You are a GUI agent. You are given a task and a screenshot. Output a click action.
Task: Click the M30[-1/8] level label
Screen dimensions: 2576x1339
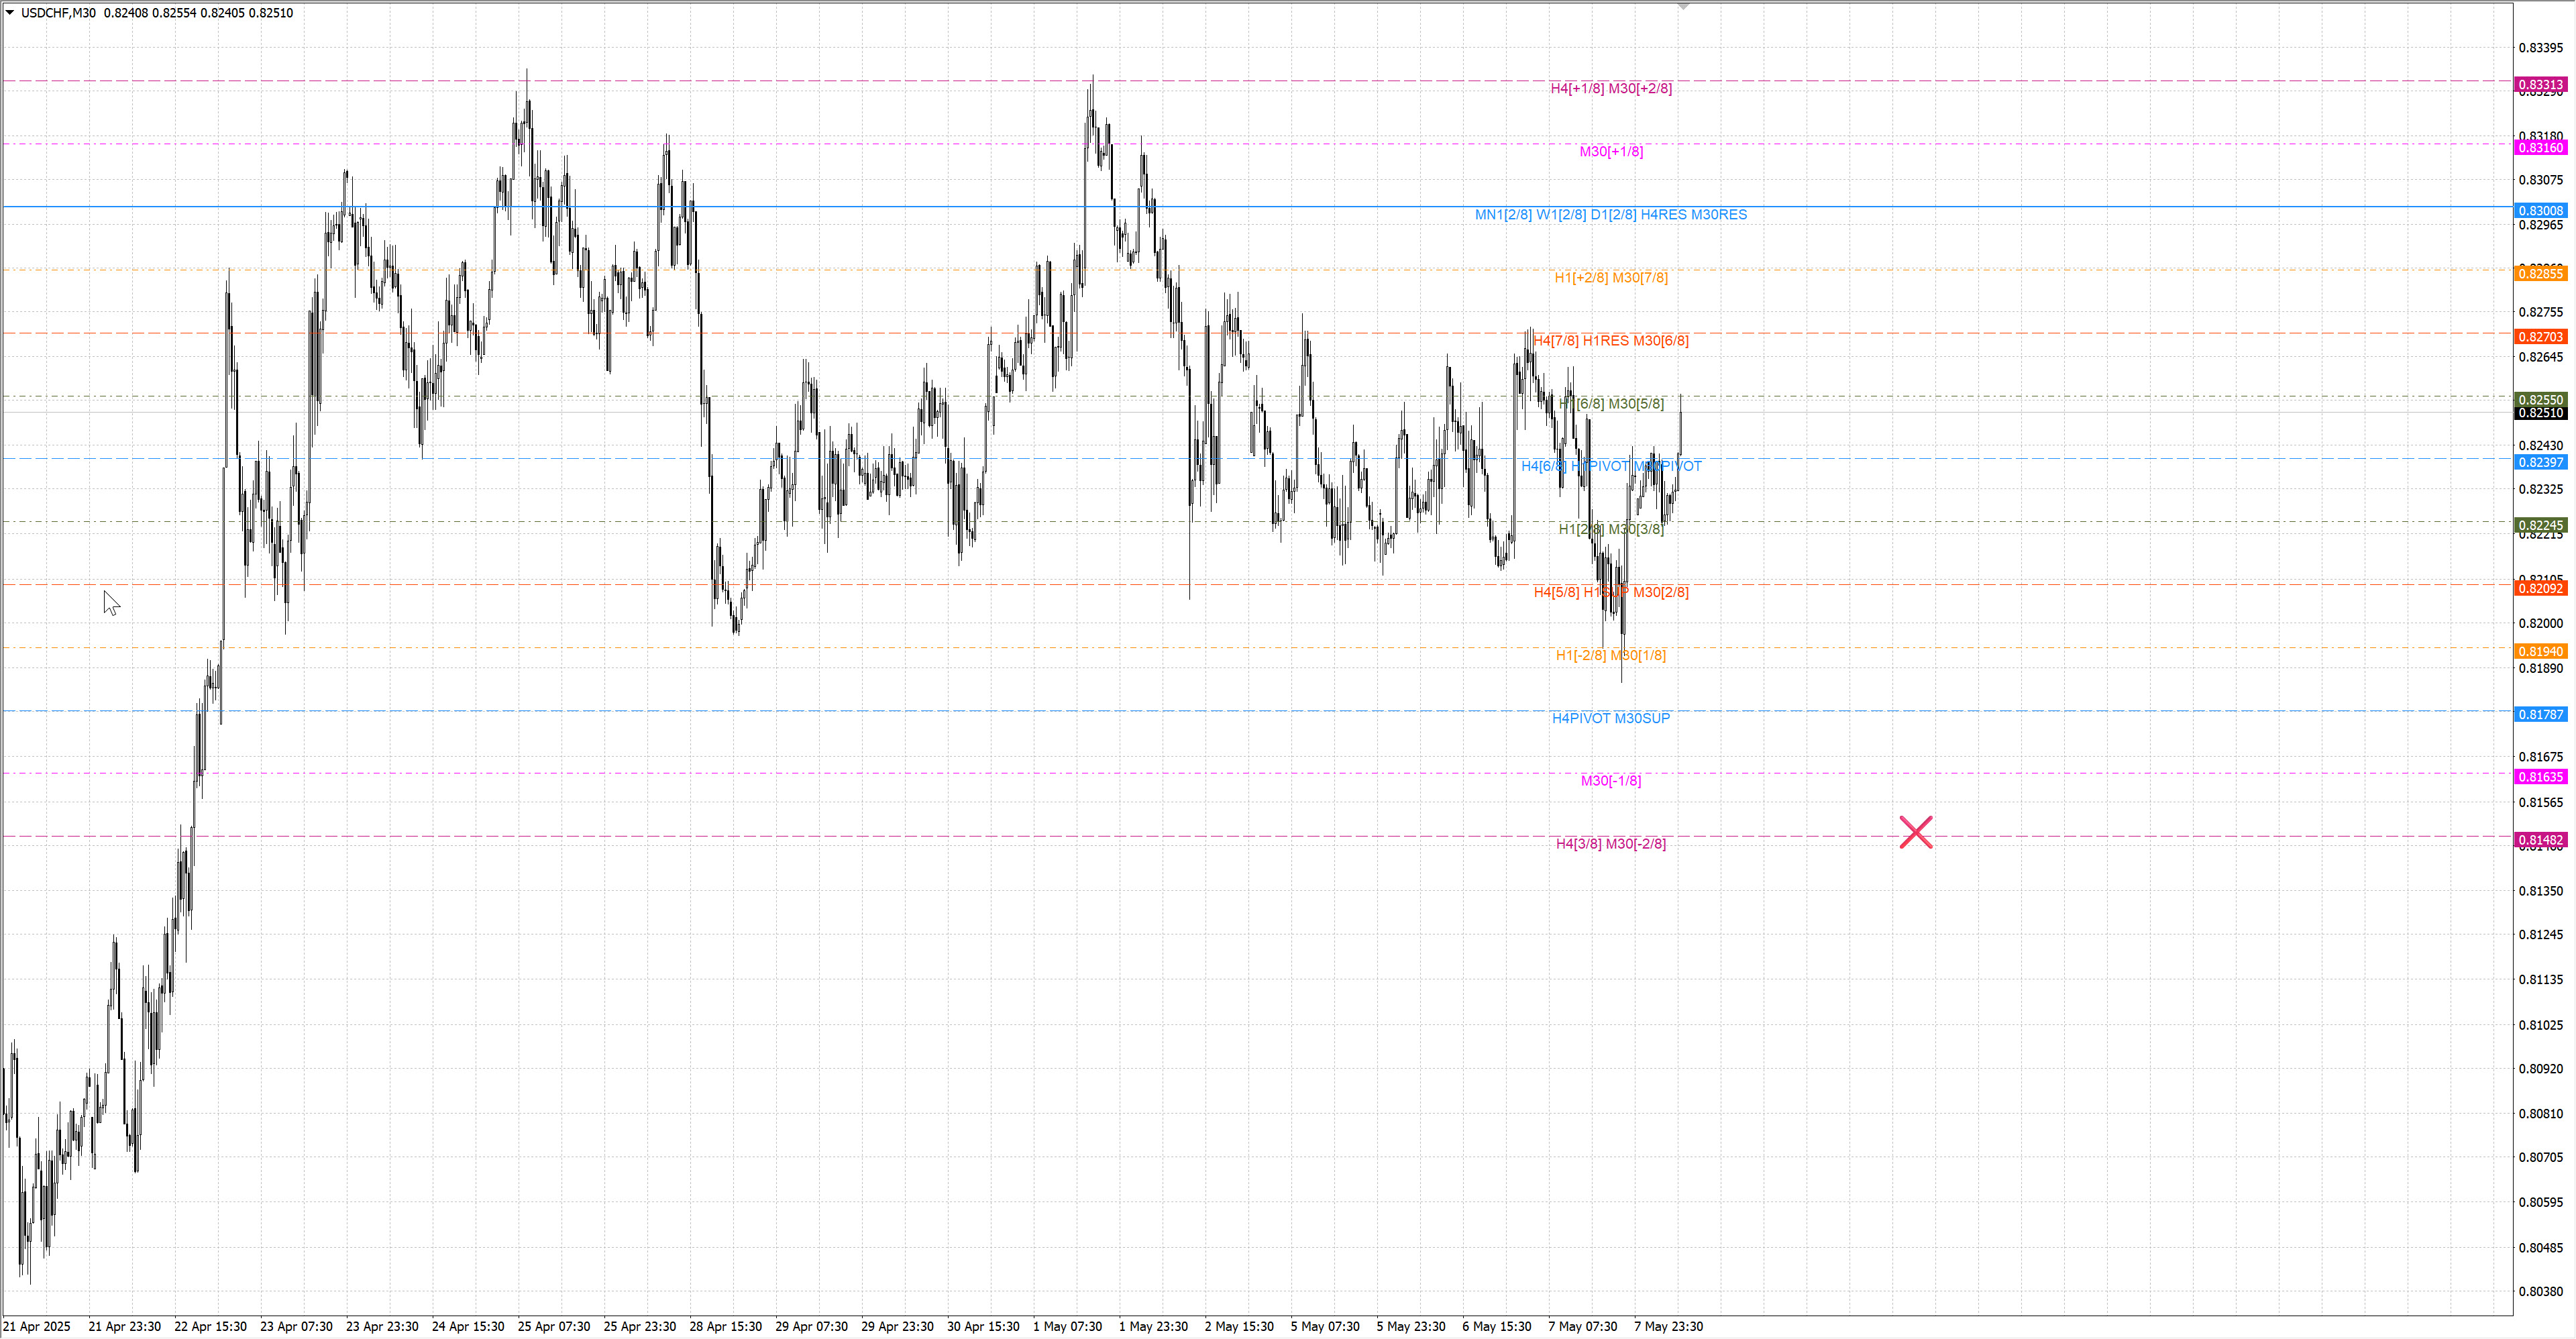1610,780
